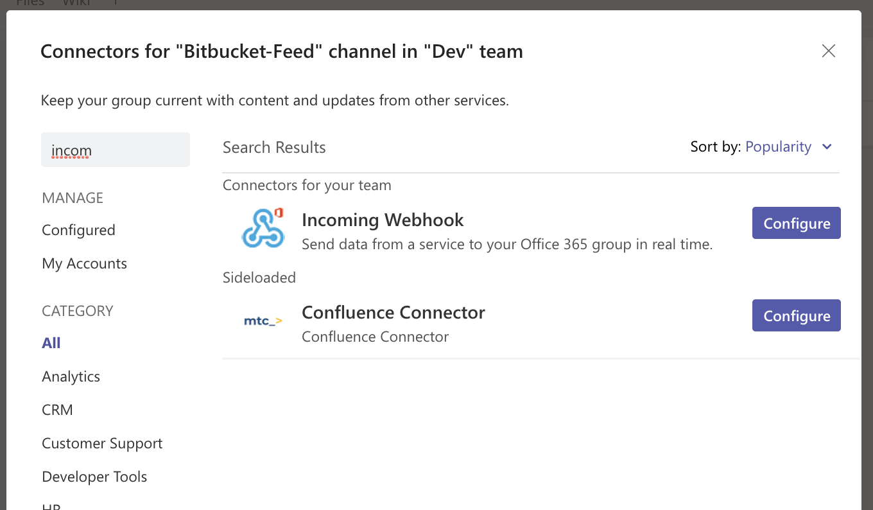873x510 pixels.
Task: Click the dialog close X icon
Action: point(828,51)
